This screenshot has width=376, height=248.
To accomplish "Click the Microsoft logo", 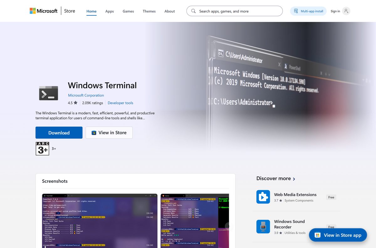I will coord(44,11).
